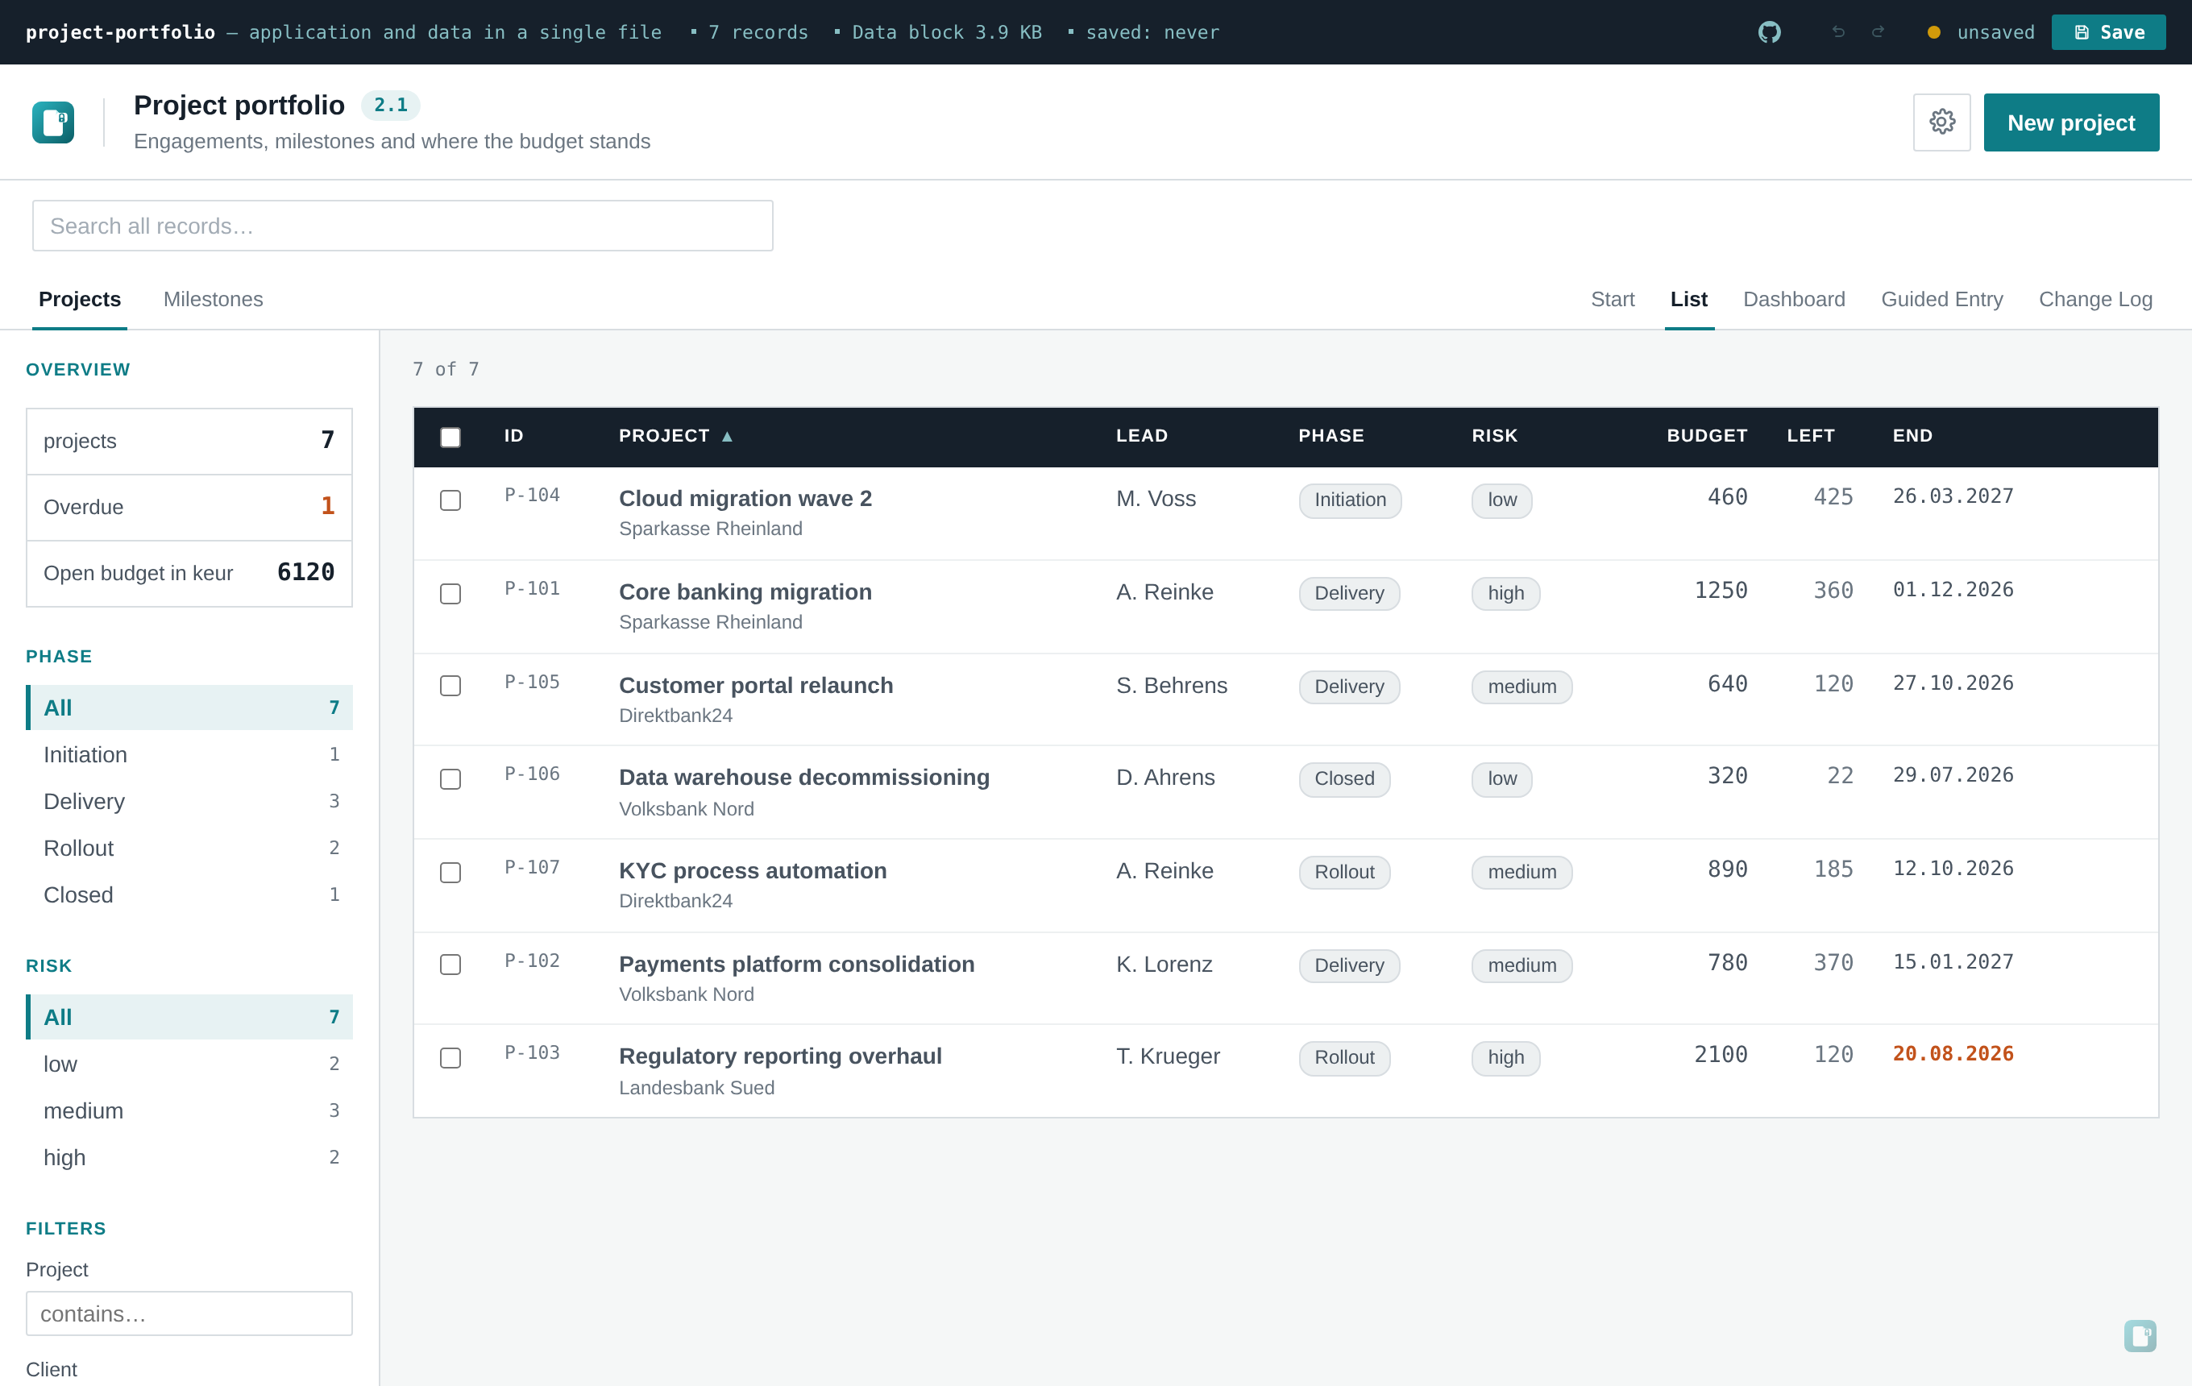Viewport: 2192px width, 1386px height.
Task: Check the box for P-101 Core banking migration
Action: (450, 593)
